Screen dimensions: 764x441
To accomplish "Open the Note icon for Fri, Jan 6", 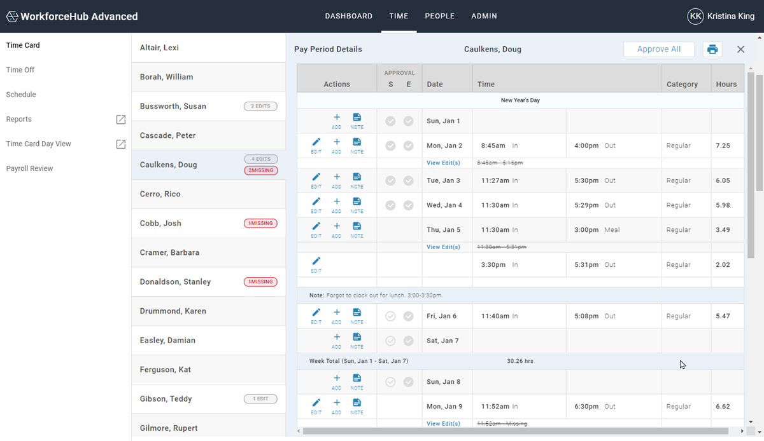I will (x=357, y=315).
